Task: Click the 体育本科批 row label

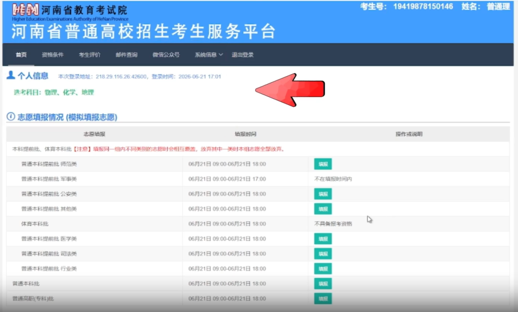Action: tap(35, 224)
